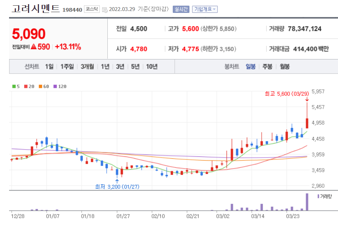Select the 3개월 line chart tab
Image resolution: width=338 pixels, height=228 pixels.
point(87,67)
